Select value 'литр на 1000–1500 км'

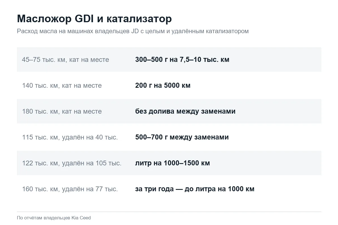[172, 163]
